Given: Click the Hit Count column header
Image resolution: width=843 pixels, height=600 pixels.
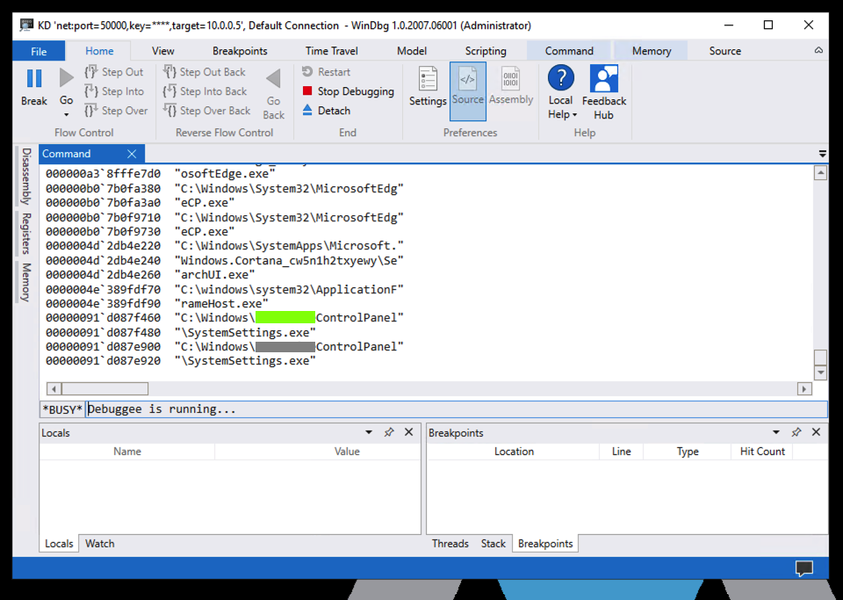Looking at the screenshot, I should click(x=762, y=452).
